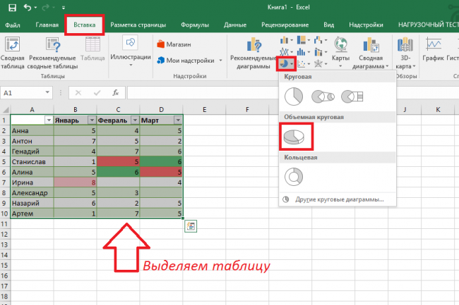Click the Save icon in the title bar
The width and height of the screenshot is (459, 305).
[12, 8]
